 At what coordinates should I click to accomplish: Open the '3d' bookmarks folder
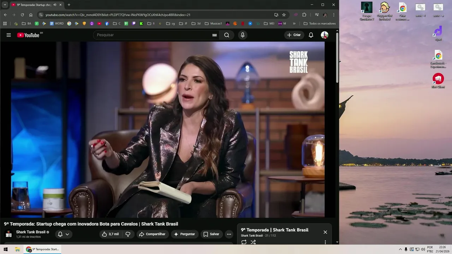click(x=196, y=24)
